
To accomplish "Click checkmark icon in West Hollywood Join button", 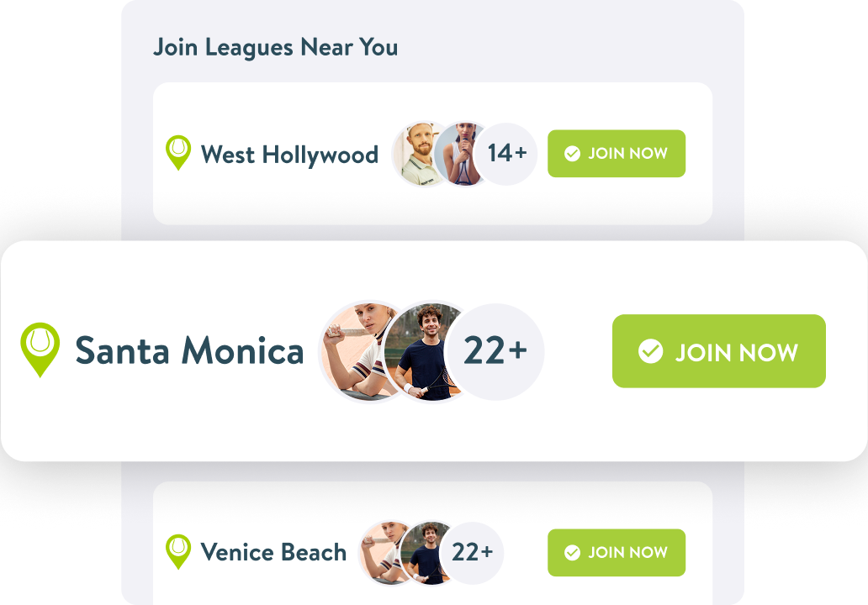I will (573, 154).
